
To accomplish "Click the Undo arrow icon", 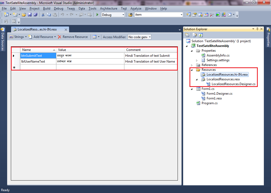I will [x=62, y=15].
